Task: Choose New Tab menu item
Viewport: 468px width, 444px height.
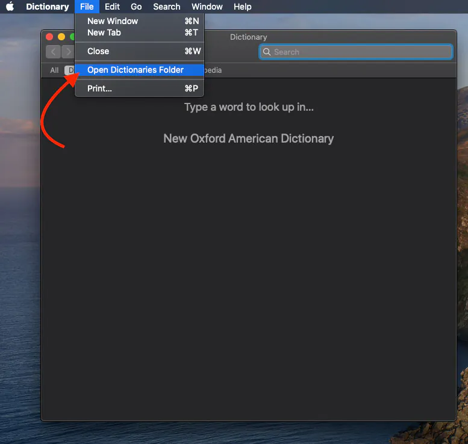Action: click(x=104, y=32)
